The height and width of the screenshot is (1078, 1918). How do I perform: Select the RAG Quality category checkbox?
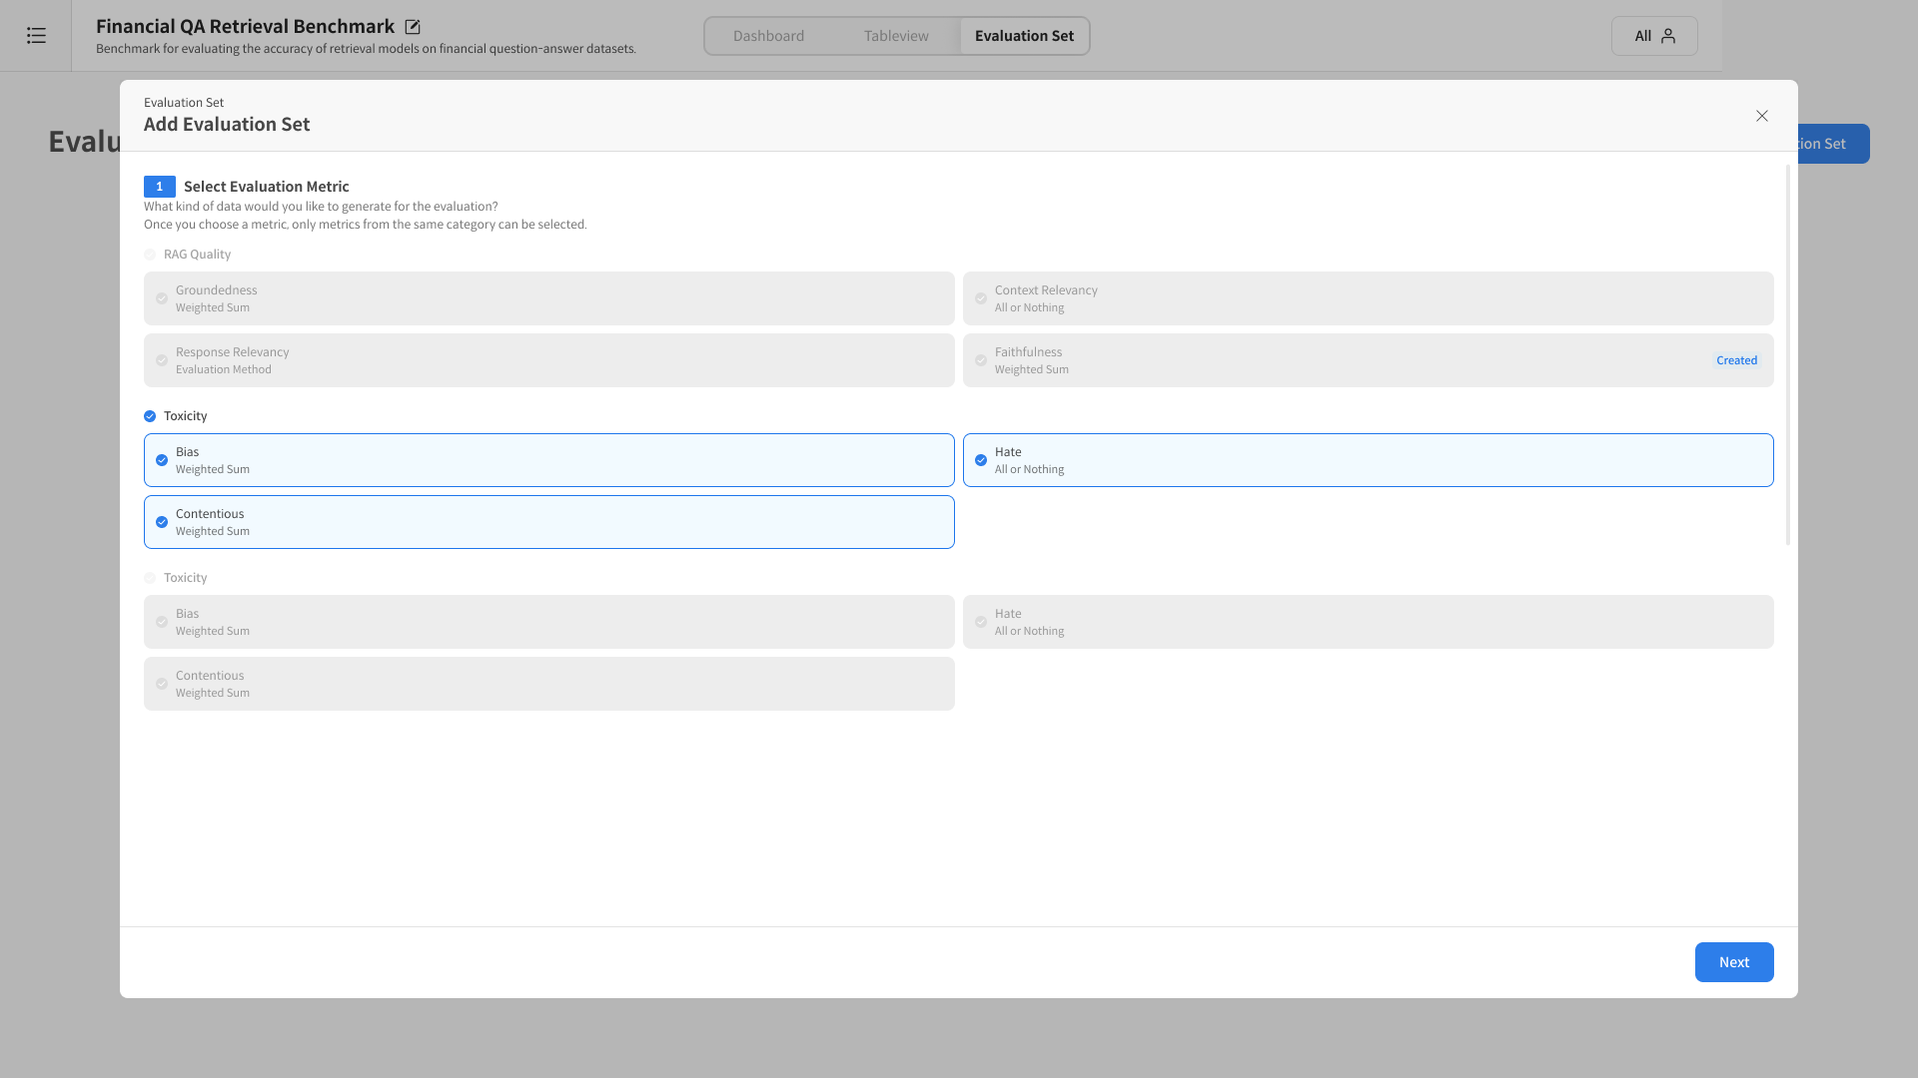pos(150,255)
